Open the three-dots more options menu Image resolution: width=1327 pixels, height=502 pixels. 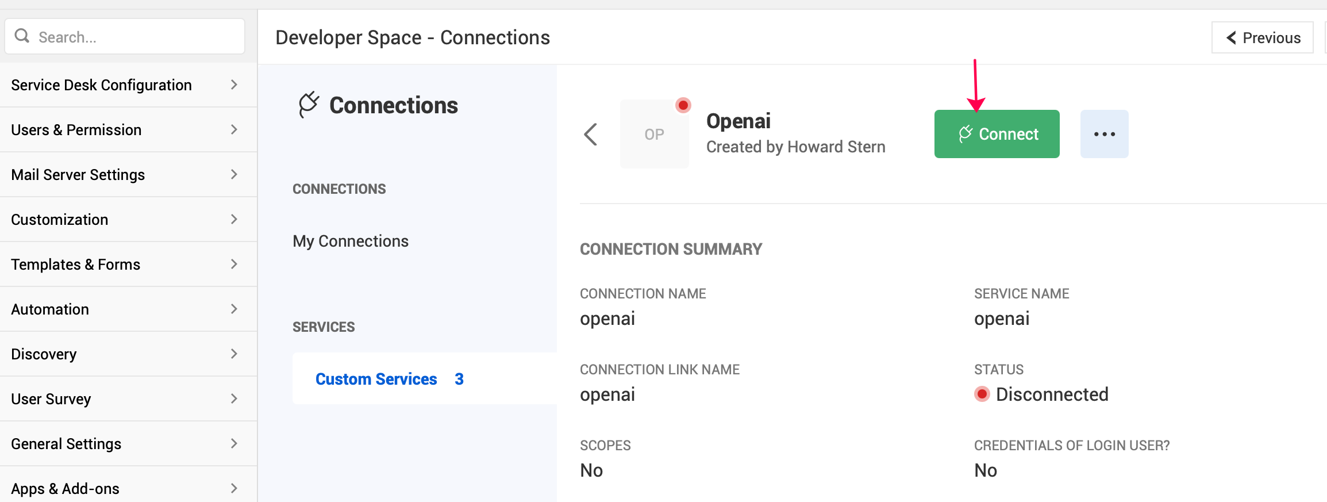[1104, 134]
